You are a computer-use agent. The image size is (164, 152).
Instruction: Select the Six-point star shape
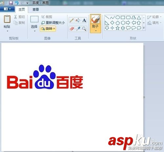[x=123, y=28]
